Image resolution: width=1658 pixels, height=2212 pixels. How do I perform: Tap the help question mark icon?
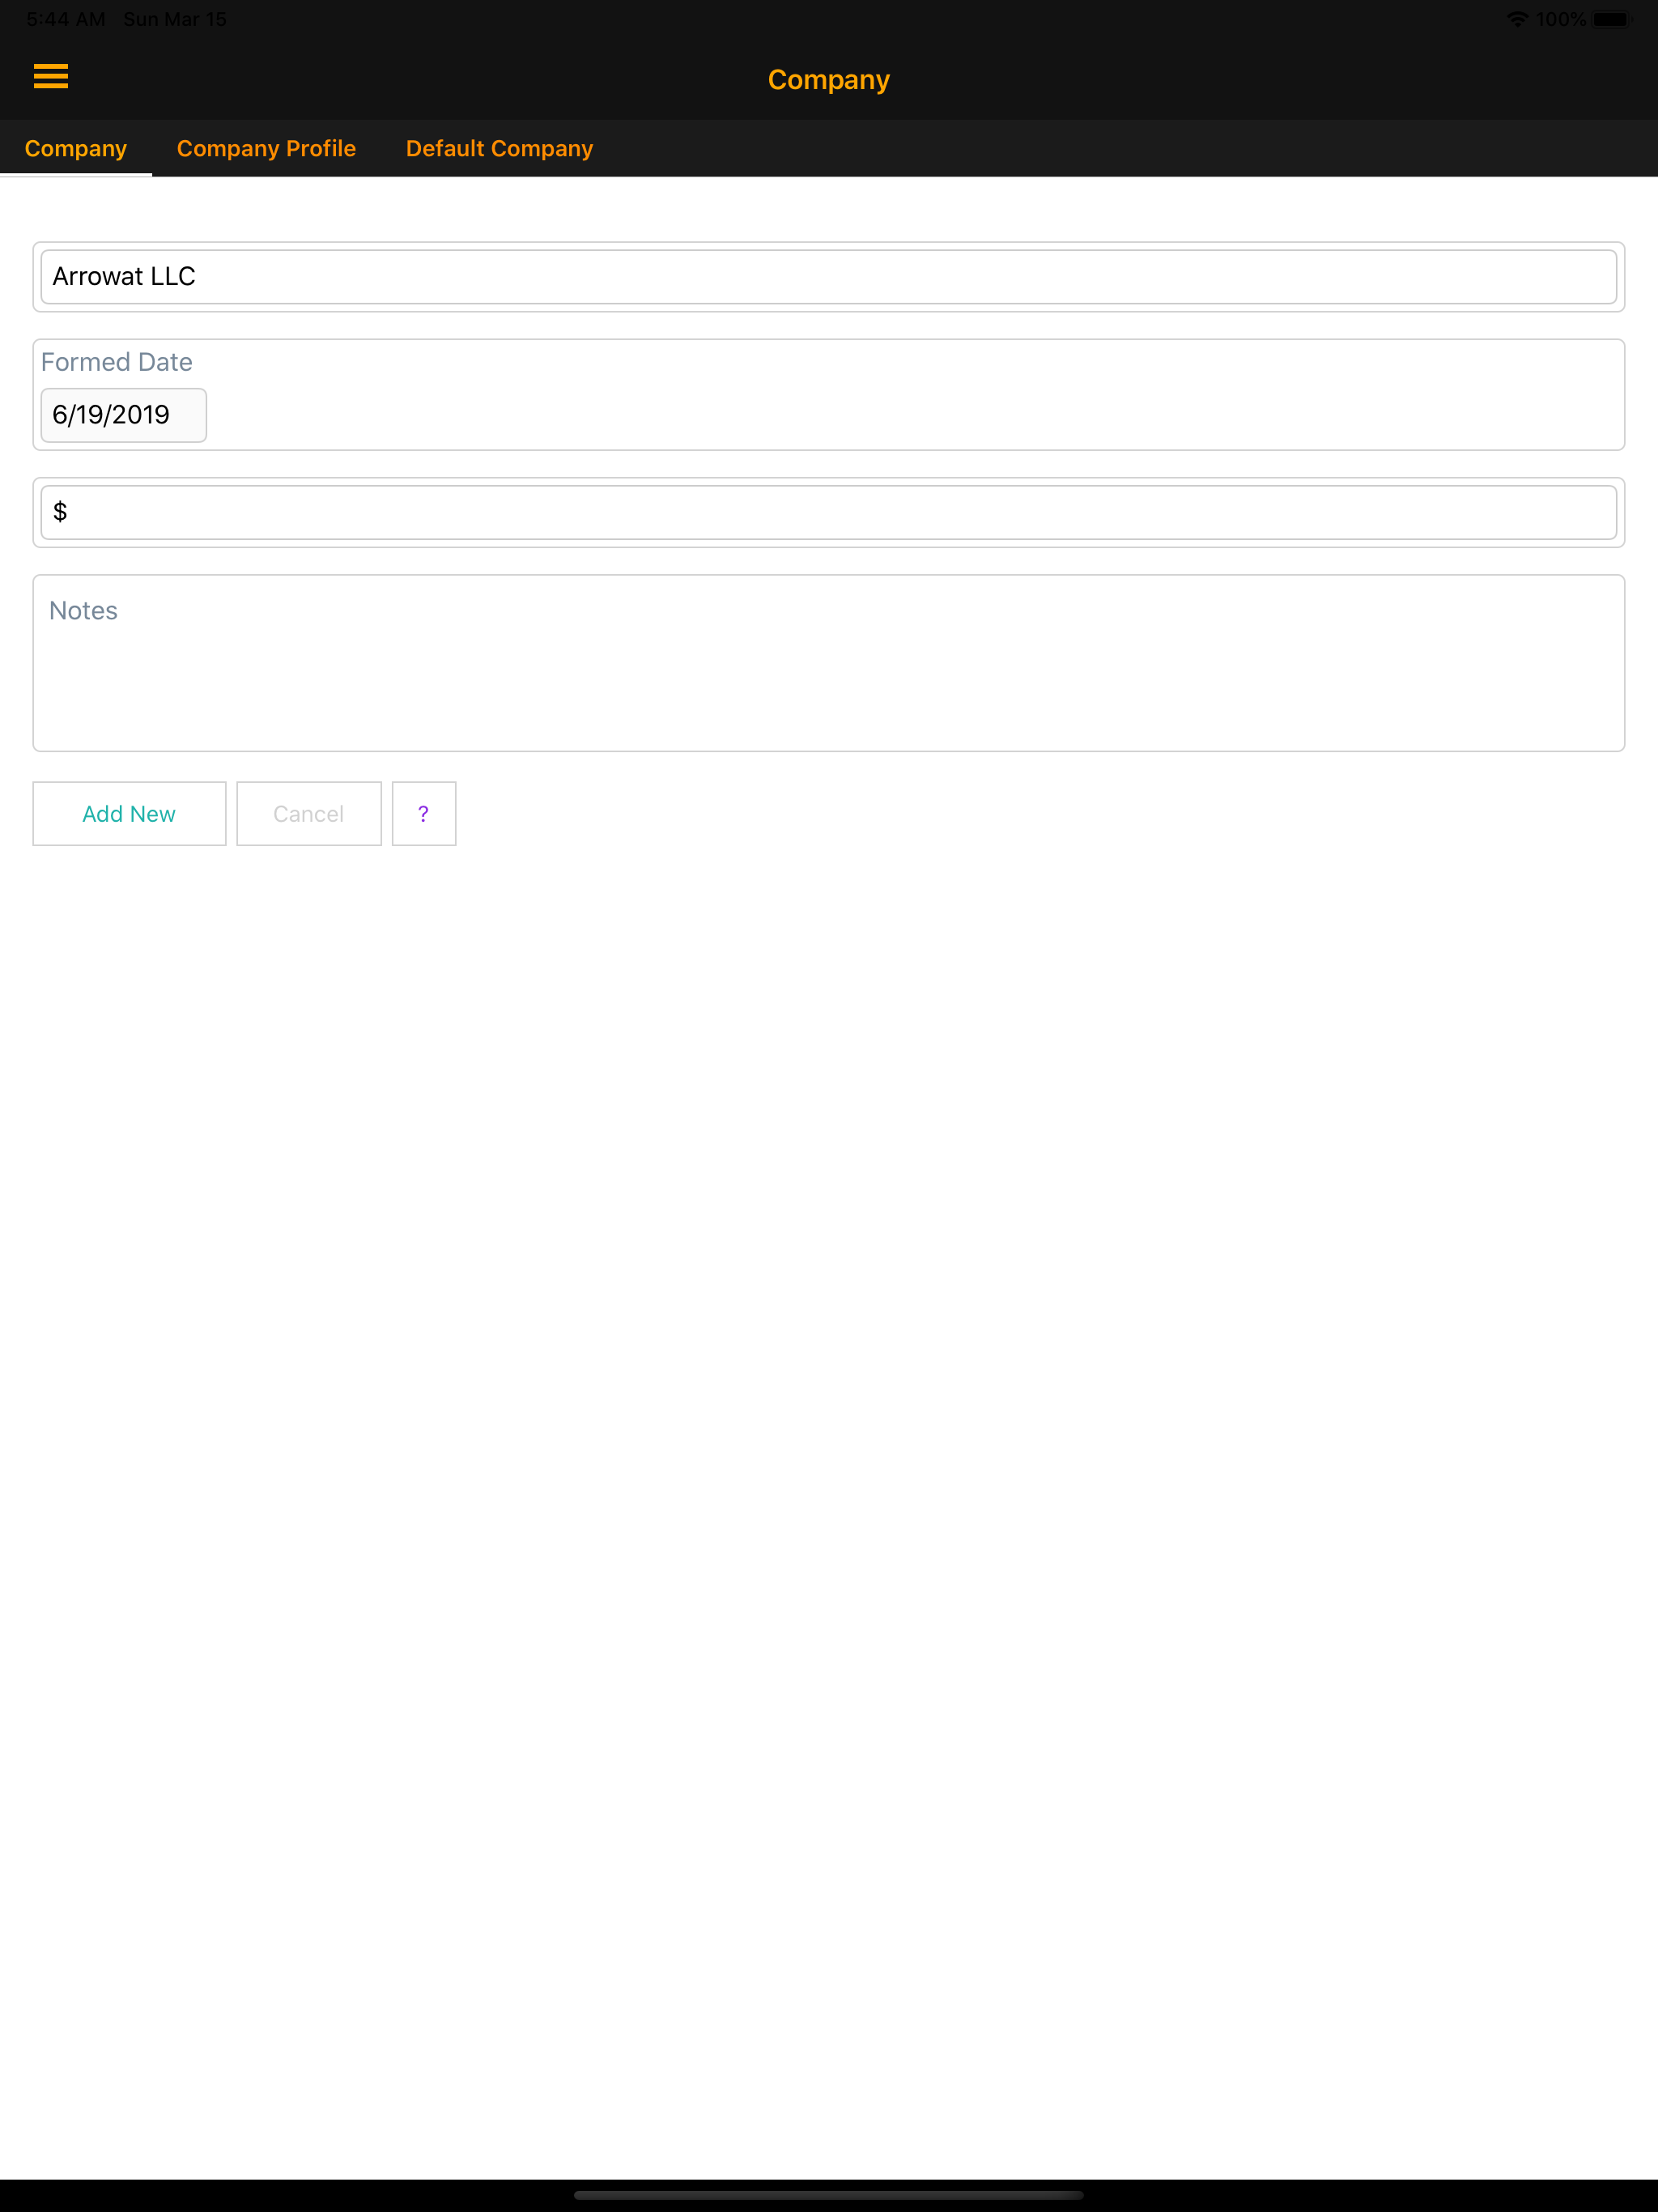click(423, 813)
